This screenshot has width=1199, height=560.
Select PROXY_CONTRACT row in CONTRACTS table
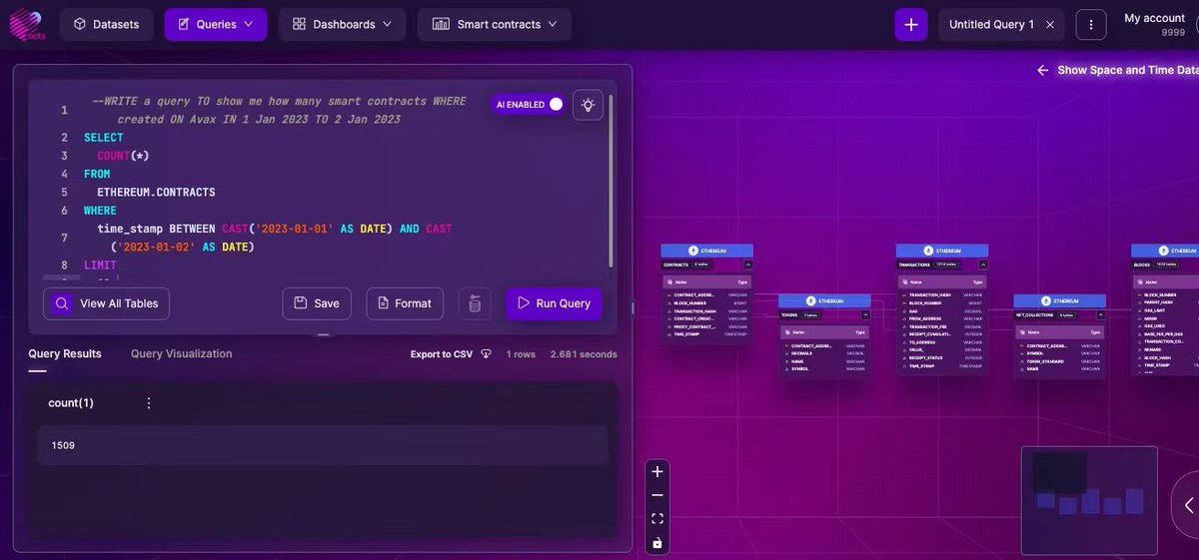707,326
